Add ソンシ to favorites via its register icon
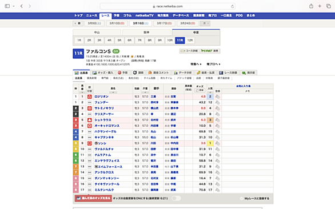 [217, 143]
